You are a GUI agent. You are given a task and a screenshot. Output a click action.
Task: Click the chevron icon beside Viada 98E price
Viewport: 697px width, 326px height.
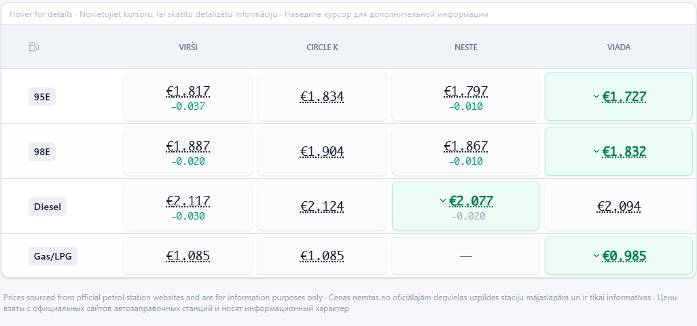[x=596, y=151]
